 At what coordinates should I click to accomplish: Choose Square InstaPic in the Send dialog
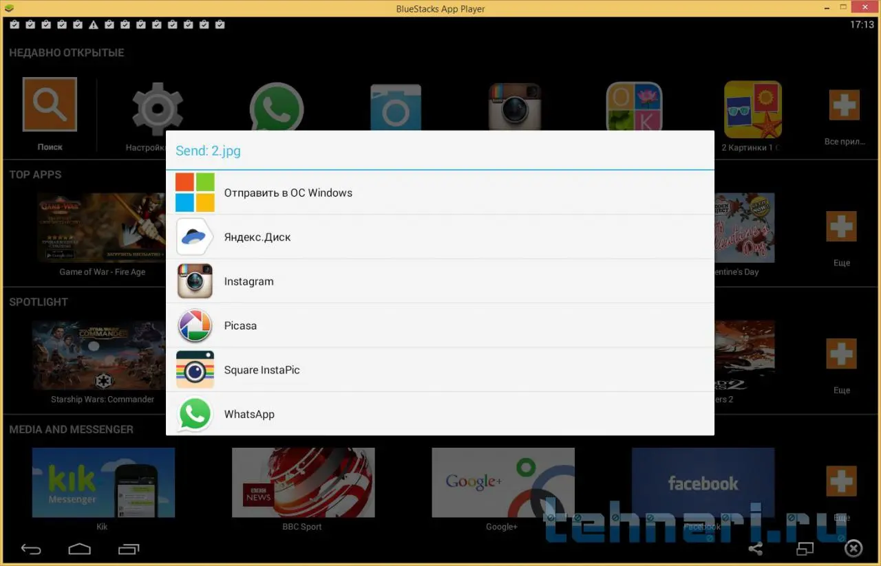440,370
